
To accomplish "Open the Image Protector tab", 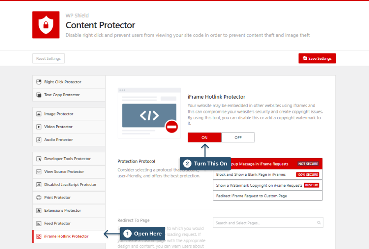I will point(69,114).
